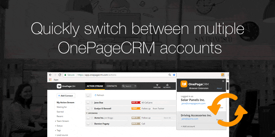The height and width of the screenshot is (137, 275).
Task: Click the OnePageCRM logo in app header
Action: tap(66, 86)
